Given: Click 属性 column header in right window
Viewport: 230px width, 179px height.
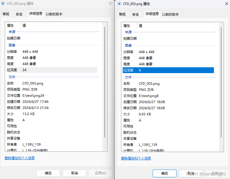Looking at the screenshot, I should click(x=129, y=26).
